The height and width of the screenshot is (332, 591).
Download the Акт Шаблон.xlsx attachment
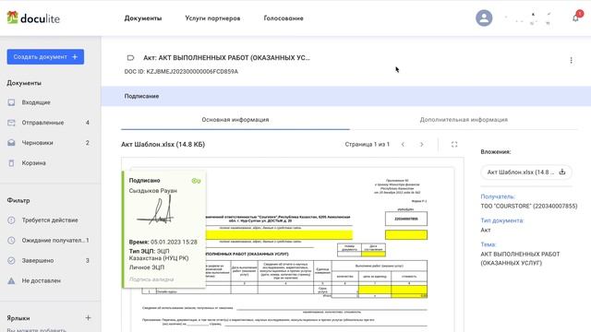point(562,172)
